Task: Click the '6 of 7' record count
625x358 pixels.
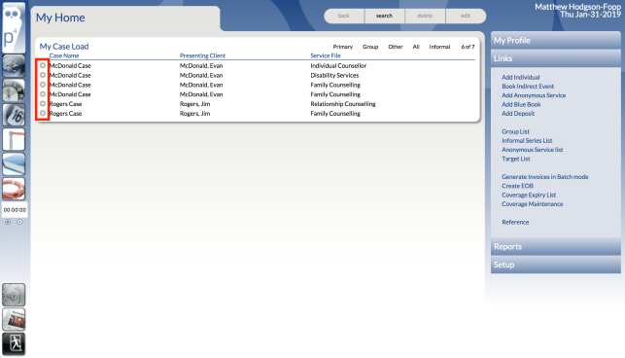Action: pyautogui.click(x=468, y=47)
